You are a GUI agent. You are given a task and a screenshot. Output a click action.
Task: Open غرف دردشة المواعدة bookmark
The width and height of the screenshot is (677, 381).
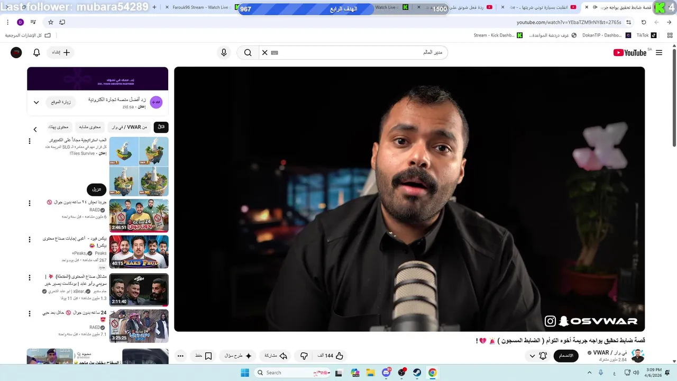pyautogui.click(x=552, y=35)
